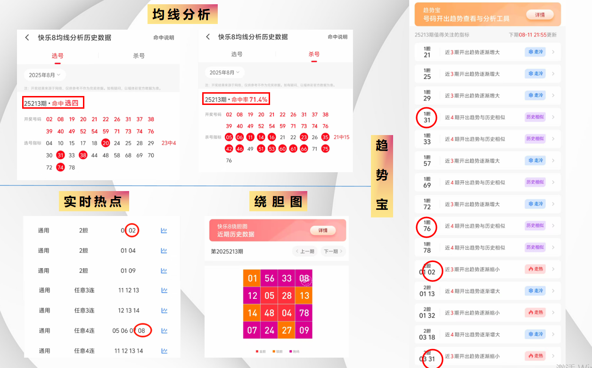Open trend chart icon for 01 09 row

click(164, 271)
